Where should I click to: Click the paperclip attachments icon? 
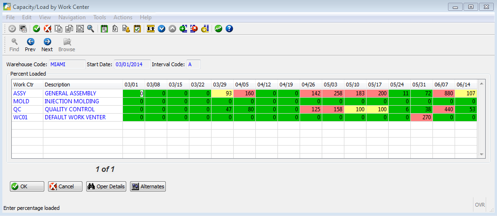coord(115,29)
